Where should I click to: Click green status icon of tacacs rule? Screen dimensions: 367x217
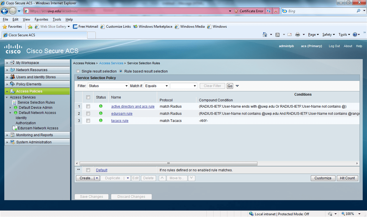click(101, 120)
